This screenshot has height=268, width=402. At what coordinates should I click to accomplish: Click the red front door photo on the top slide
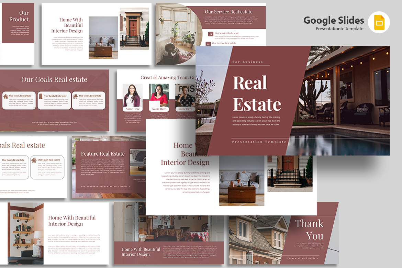134,29
